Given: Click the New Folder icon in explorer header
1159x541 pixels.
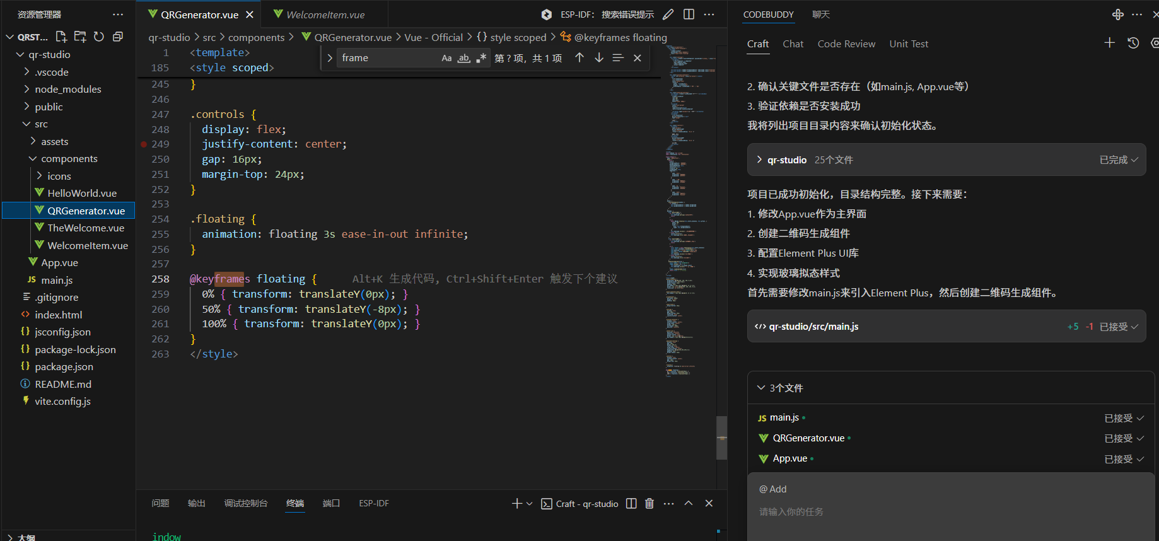Looking at the screenshot, I should pos(80,37).
